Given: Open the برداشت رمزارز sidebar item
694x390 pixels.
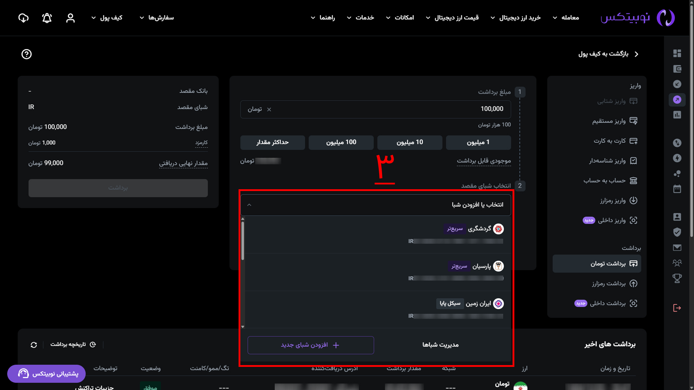Looking at the screenshot, I should [x=608, y=283].
